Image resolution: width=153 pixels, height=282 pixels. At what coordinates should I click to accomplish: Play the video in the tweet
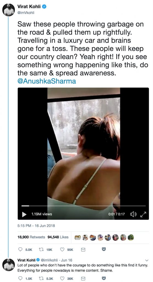point(24,214)
